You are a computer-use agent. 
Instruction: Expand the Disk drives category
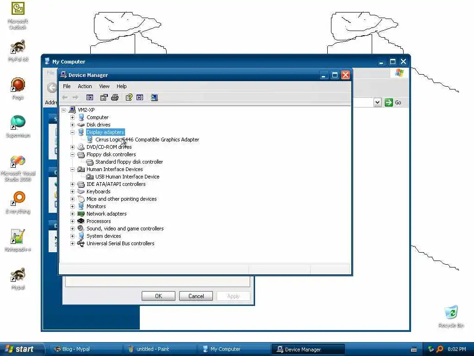[73, 125]
